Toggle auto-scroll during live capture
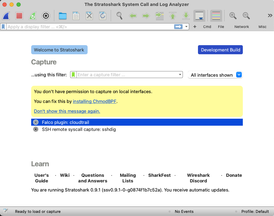Image resolution: width=274 pixels, height=216 pixels. coord(199,16)
